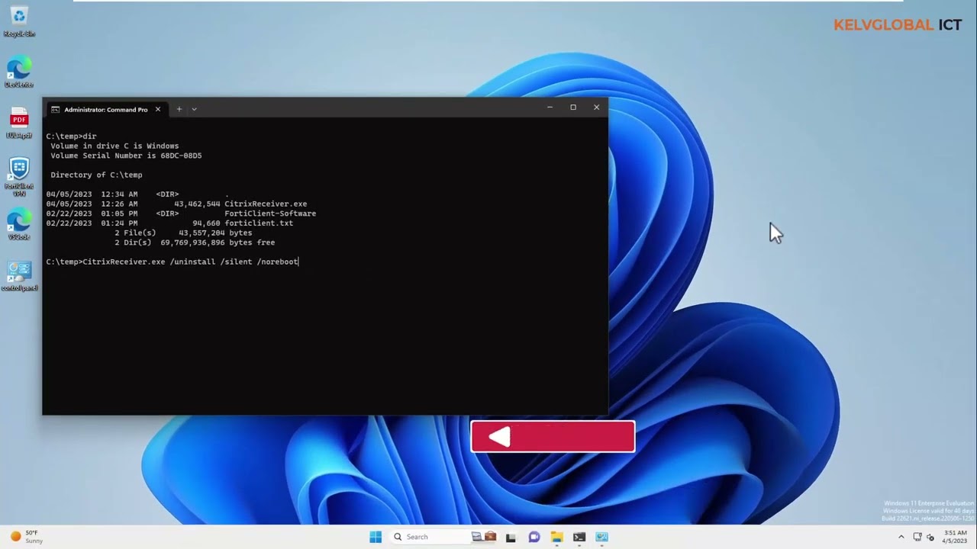Select the Administrator: Command Pro tab

point(106,109)
